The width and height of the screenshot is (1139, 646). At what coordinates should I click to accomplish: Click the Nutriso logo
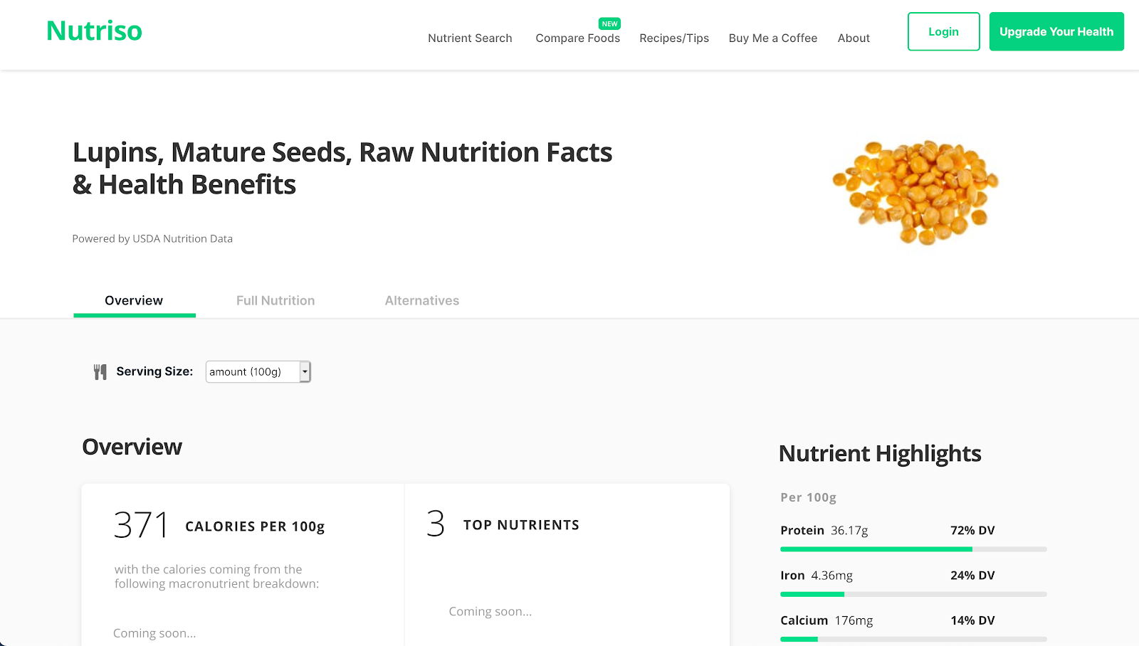click(x=94, y=31)
